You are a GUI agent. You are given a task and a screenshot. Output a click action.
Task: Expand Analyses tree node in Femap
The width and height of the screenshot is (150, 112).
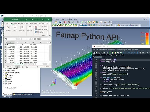coord(3,75)
